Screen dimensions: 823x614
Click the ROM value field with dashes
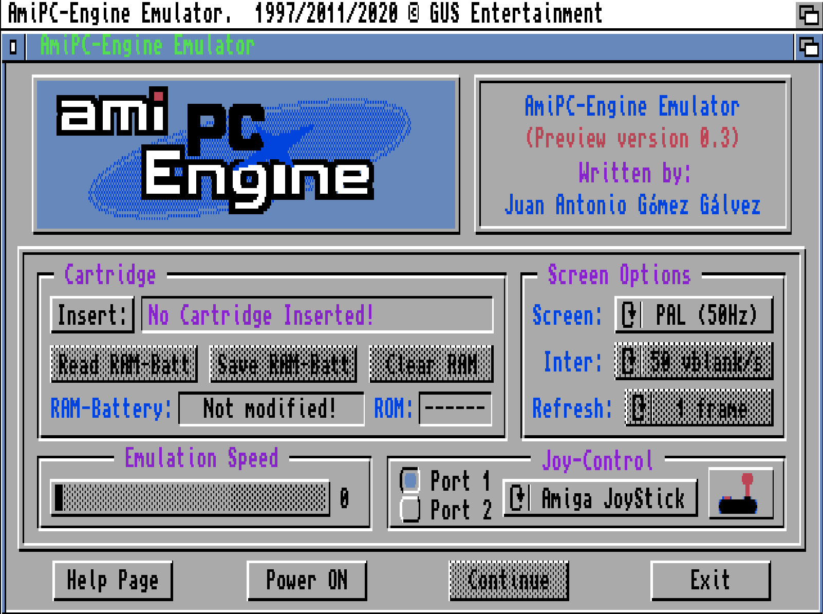pyautogui.click(x=456, y=409)
